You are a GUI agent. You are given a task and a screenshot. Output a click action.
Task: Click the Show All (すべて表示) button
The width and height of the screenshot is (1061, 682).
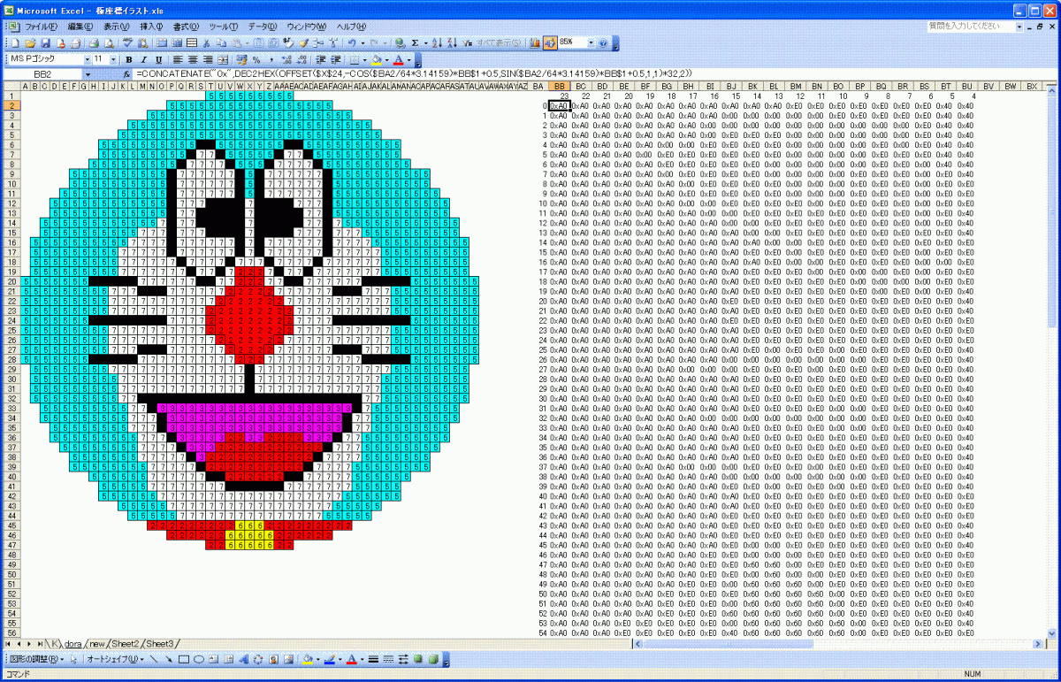click(x=498, y=42)
